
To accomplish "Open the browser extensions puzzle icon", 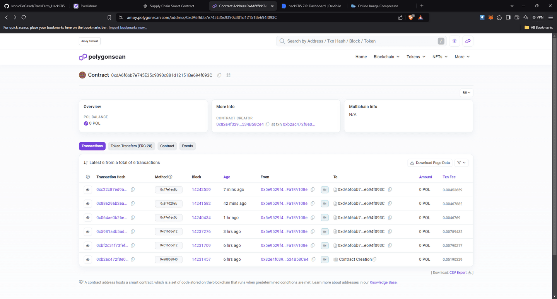I will click(x=499, y=17).
